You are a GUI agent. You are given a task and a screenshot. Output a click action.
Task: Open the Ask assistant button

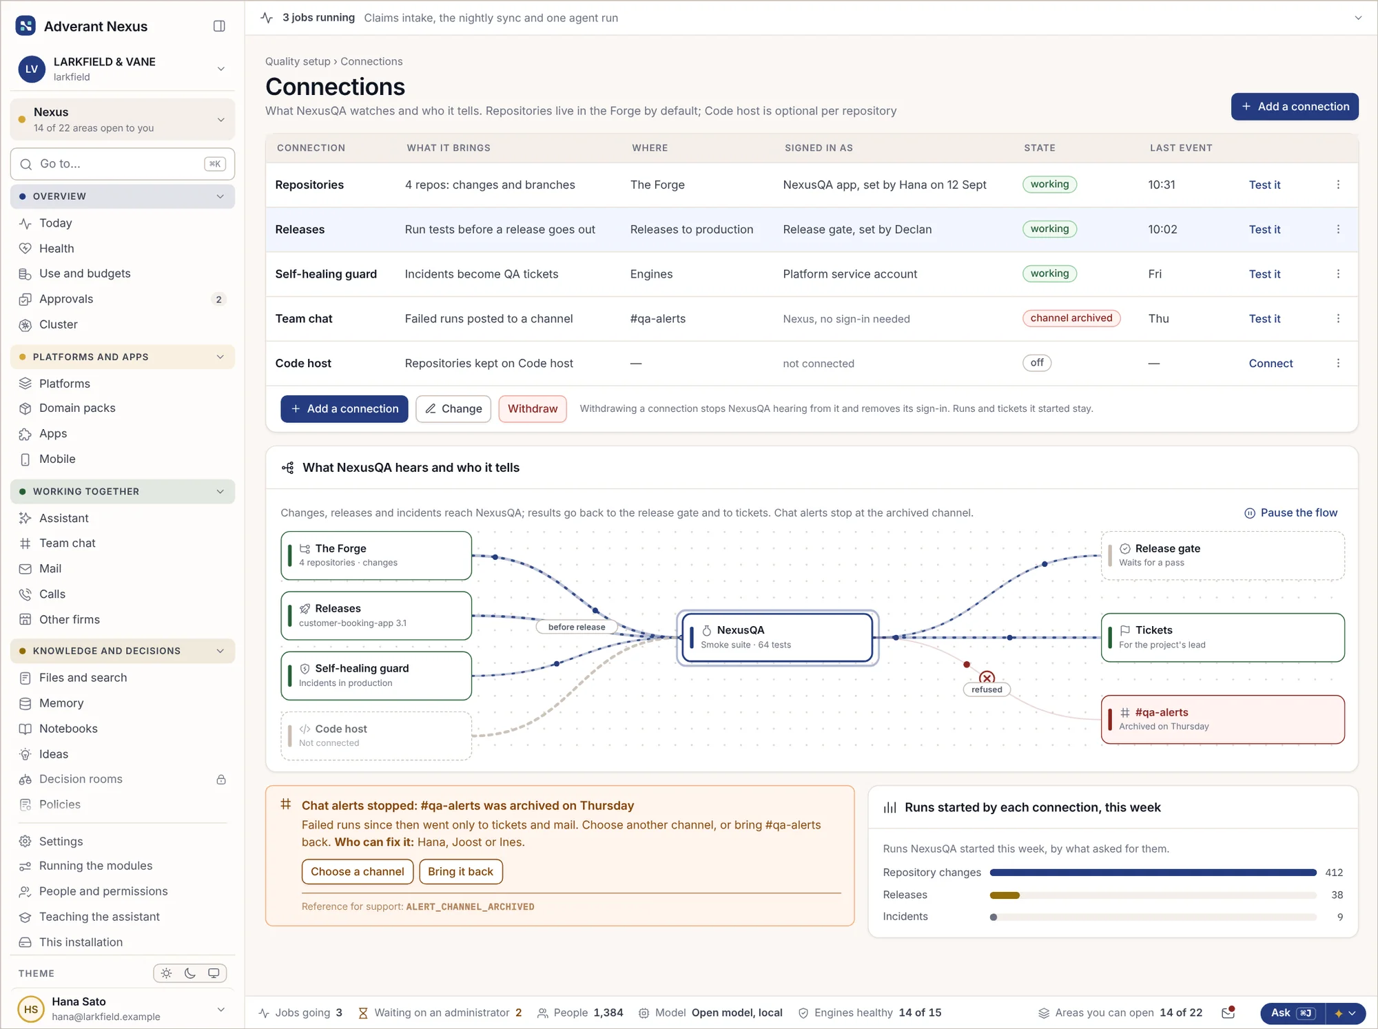click(1293, 1013)
